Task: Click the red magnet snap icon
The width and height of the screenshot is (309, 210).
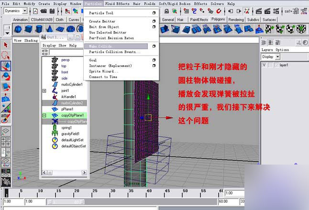Action: pyautogui.click(x=219, y=11)
